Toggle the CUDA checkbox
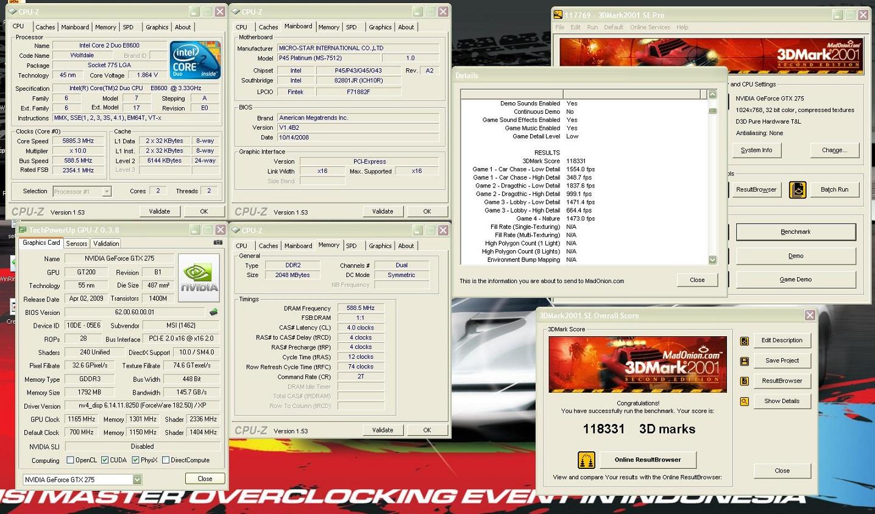 (x=105, y=460)
